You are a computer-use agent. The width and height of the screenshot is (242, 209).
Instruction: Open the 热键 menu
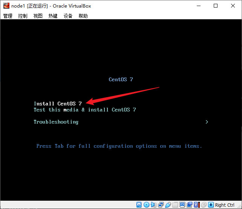(x=53, y=16)
